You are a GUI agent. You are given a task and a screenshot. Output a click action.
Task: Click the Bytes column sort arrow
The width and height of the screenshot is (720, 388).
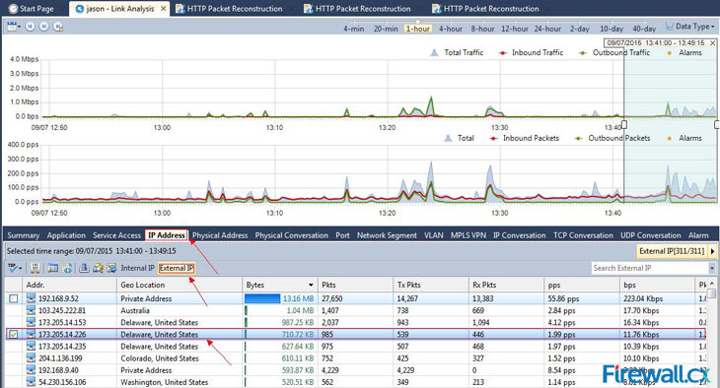coord(311,285)
